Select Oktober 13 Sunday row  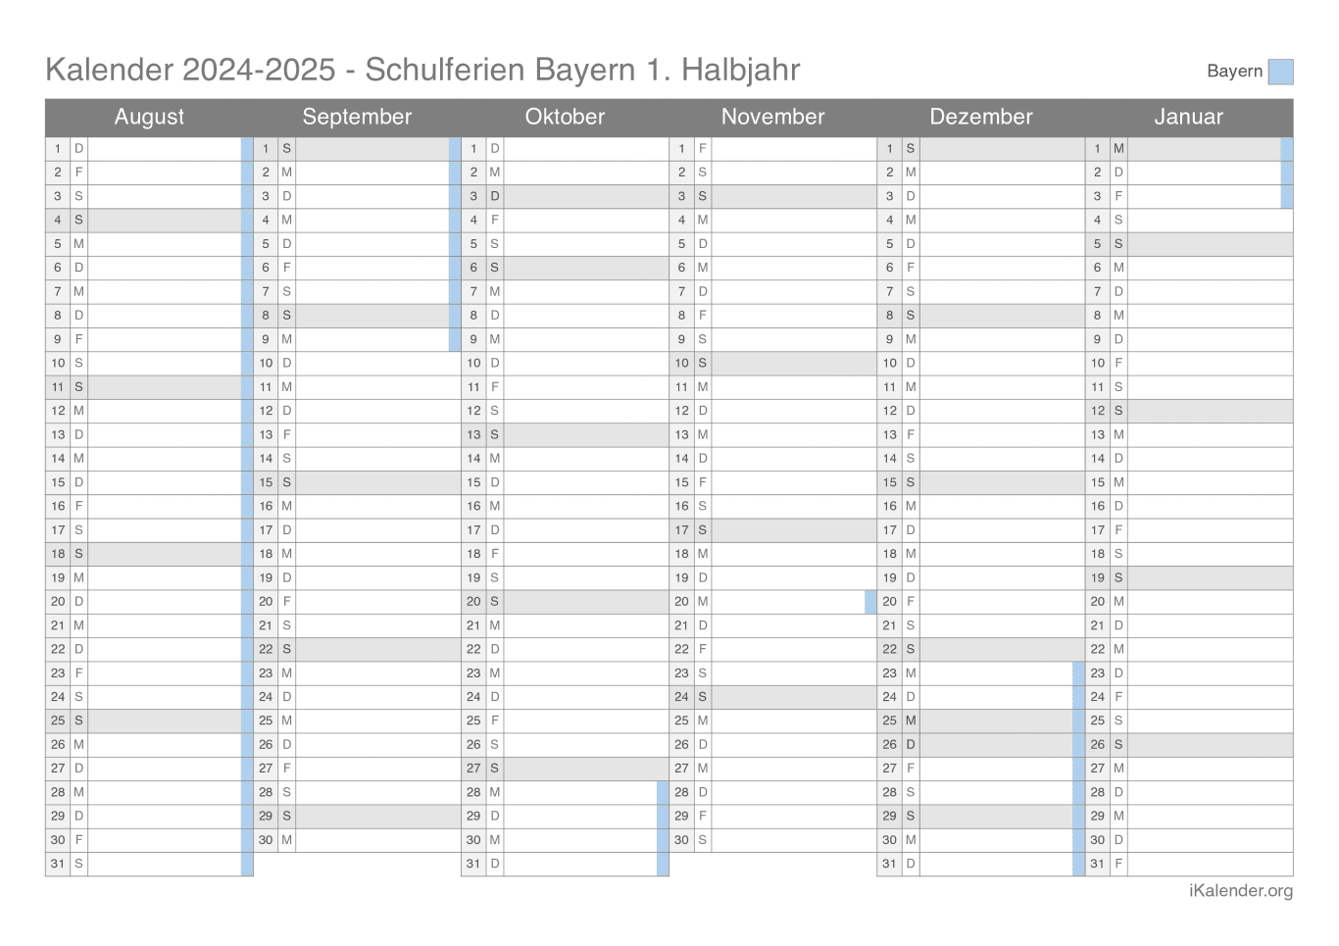565,434
